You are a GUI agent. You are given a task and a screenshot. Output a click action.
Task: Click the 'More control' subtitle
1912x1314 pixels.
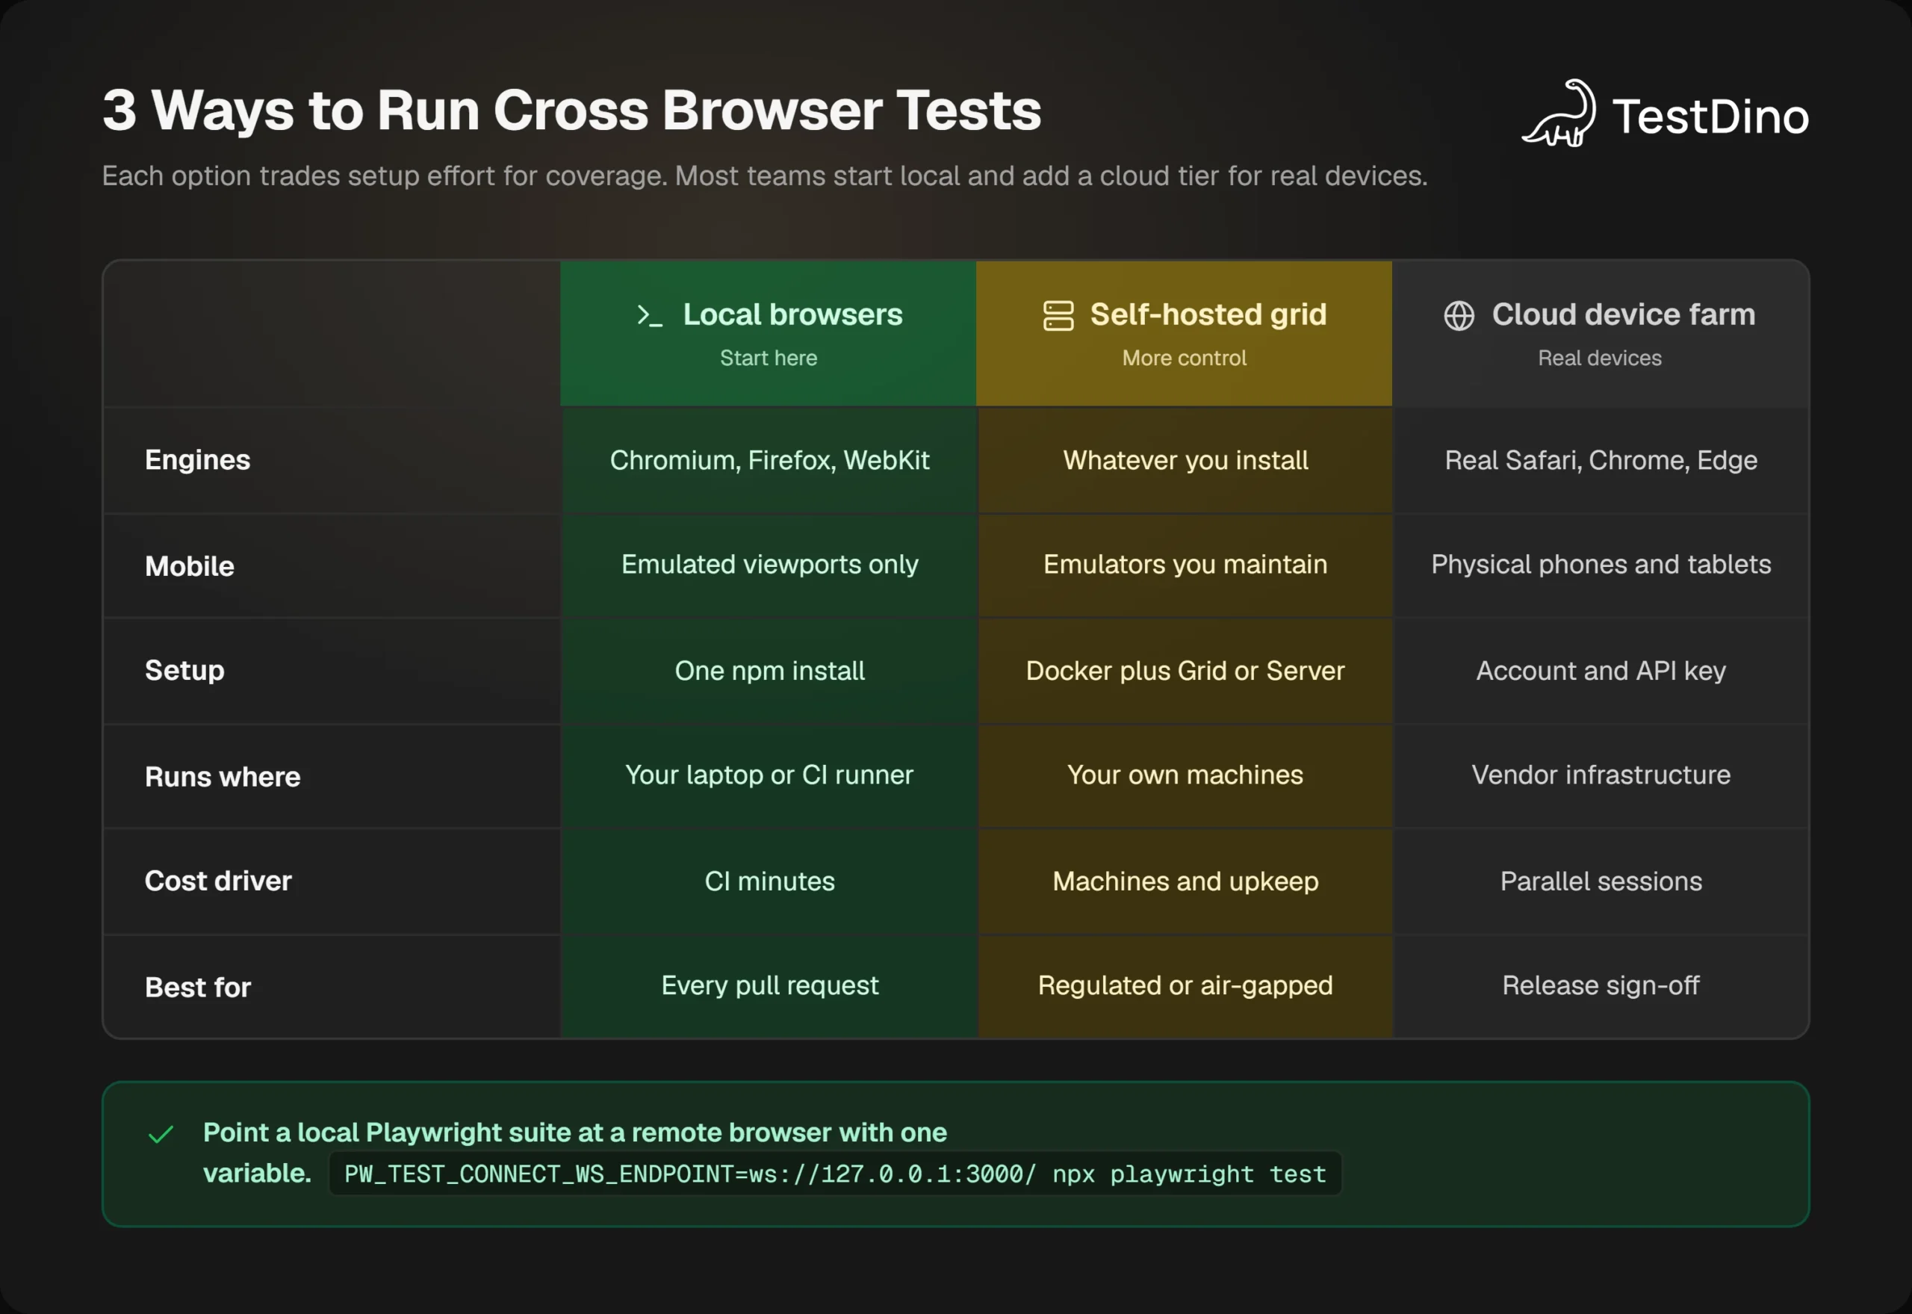click(x=1184, y=358)
